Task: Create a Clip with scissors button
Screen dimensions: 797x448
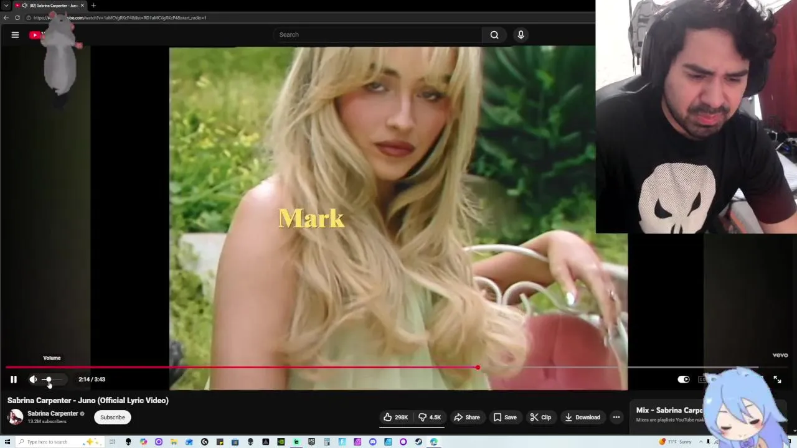Action: (x=540, y=417)
